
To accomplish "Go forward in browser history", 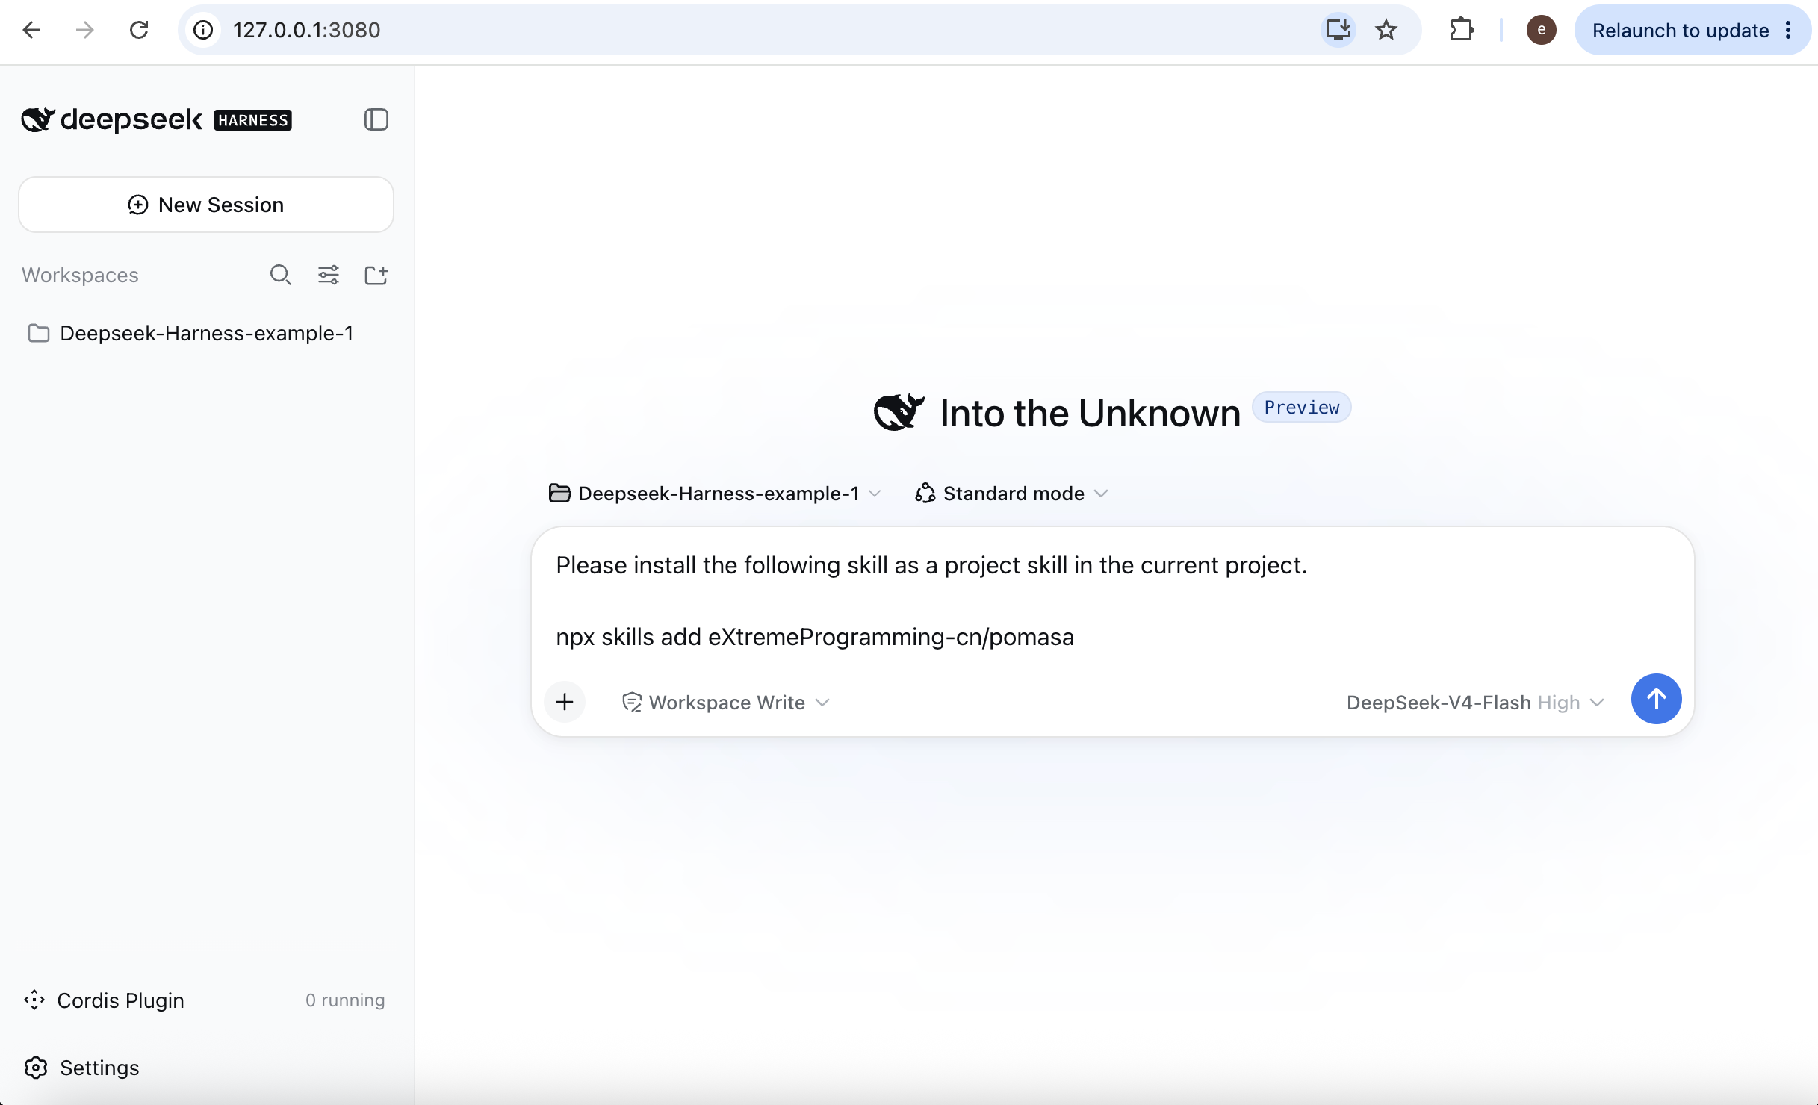I will (85, 30).
